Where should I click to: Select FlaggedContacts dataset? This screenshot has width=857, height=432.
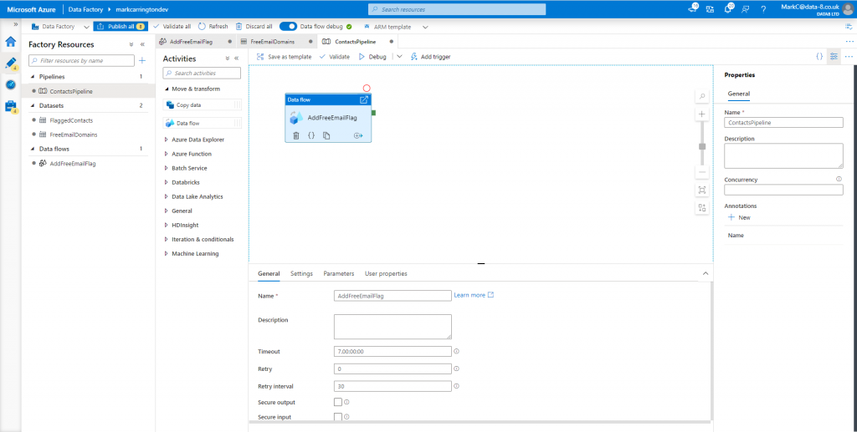71,120
